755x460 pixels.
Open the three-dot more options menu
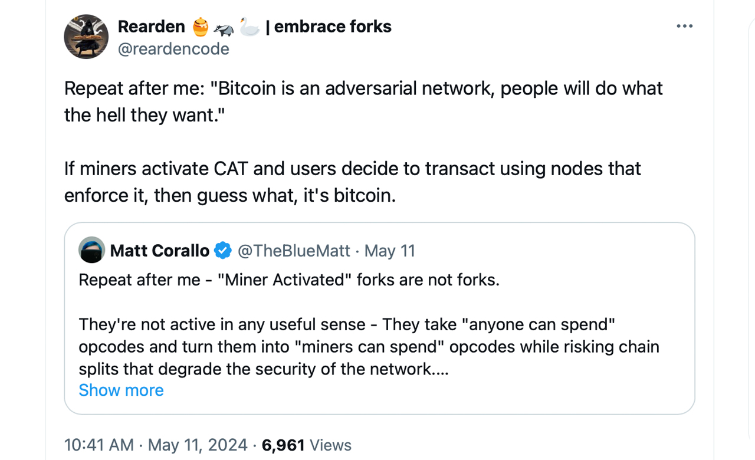[684, 27]
